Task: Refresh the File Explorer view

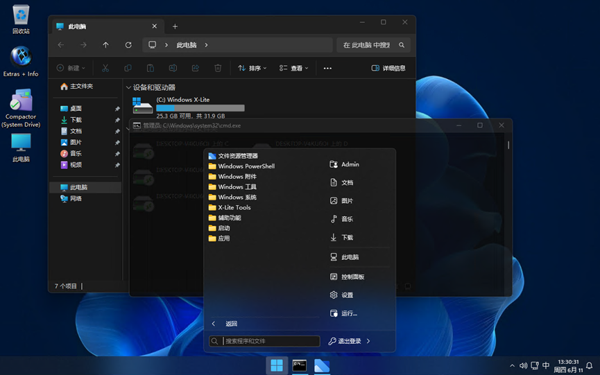Action: point(128,45)
